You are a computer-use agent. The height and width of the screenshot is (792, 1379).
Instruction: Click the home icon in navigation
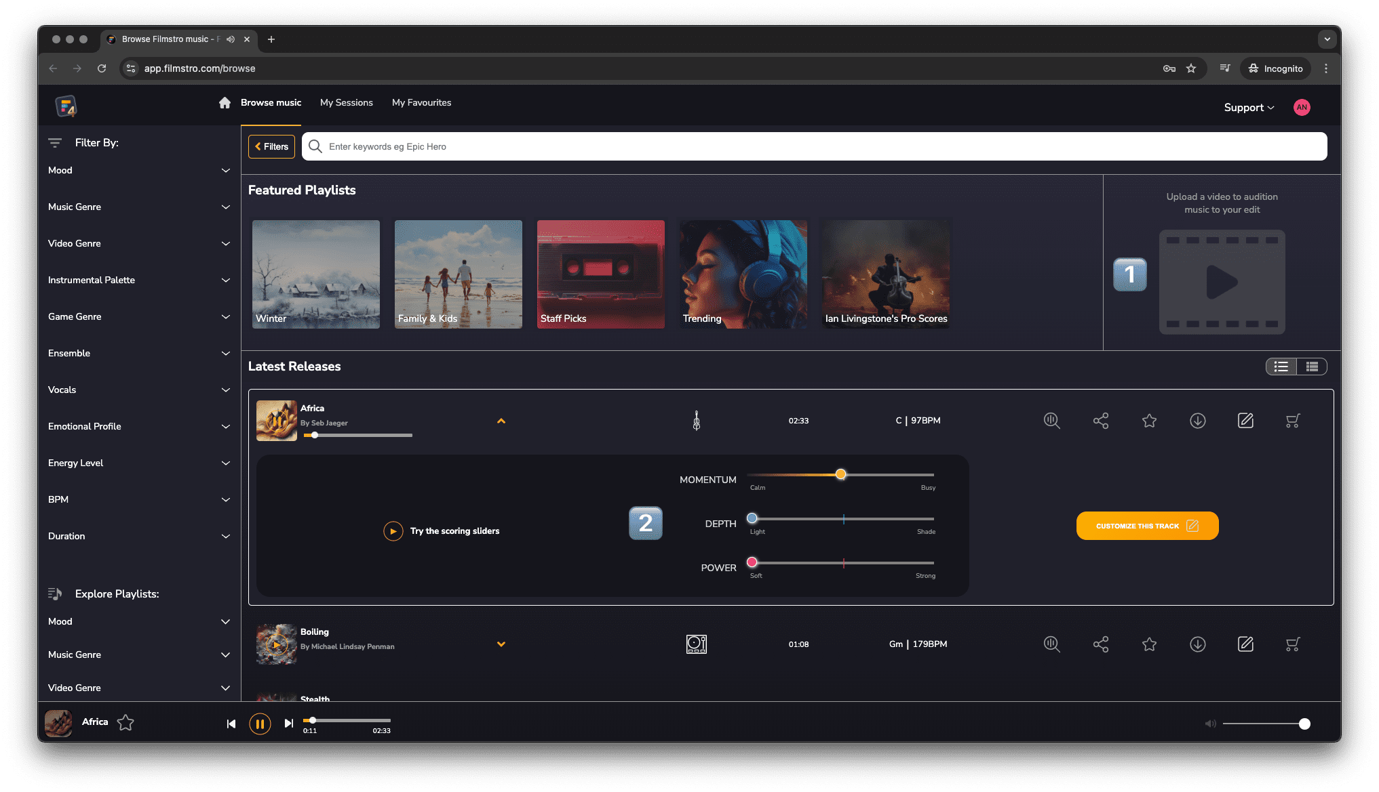[225, 102]
